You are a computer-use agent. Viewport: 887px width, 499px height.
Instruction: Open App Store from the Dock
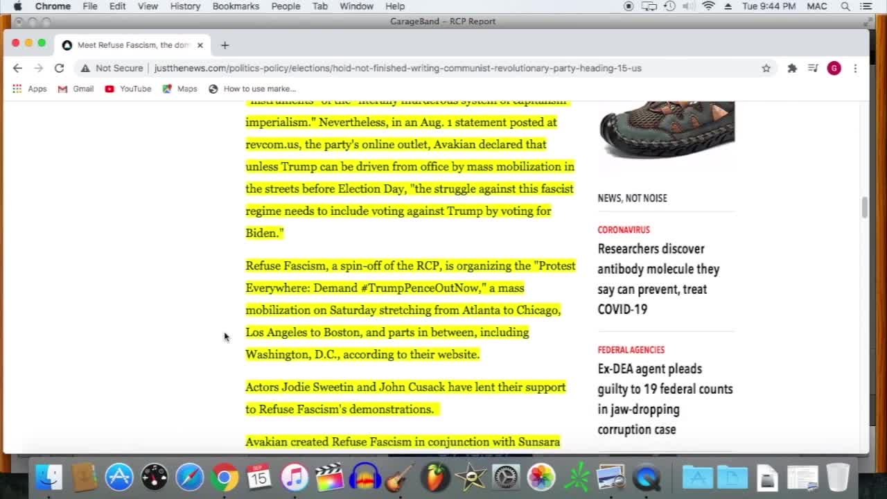click(x=119, y=477)
